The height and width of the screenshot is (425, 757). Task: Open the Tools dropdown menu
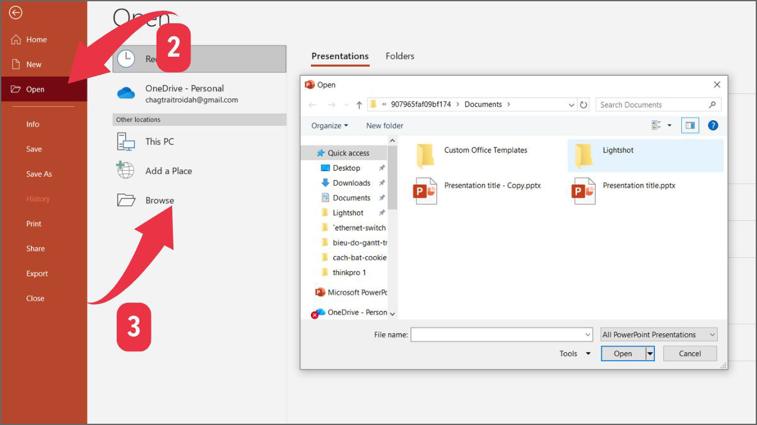[573, 353]
